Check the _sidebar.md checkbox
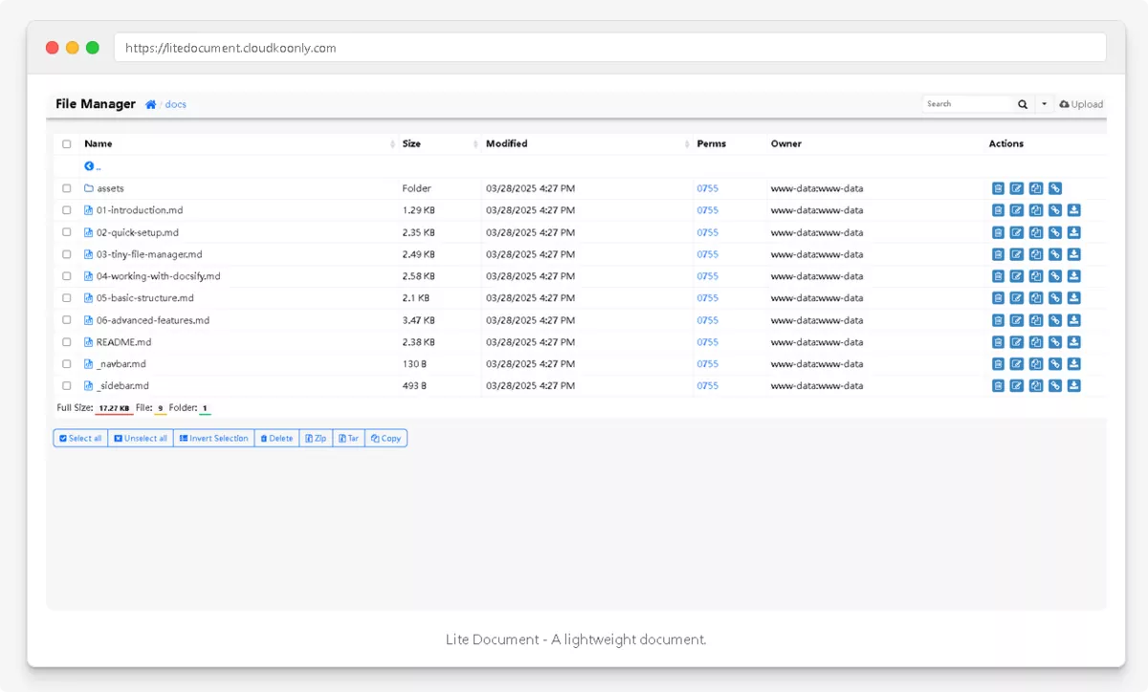 tap(67, 386)
